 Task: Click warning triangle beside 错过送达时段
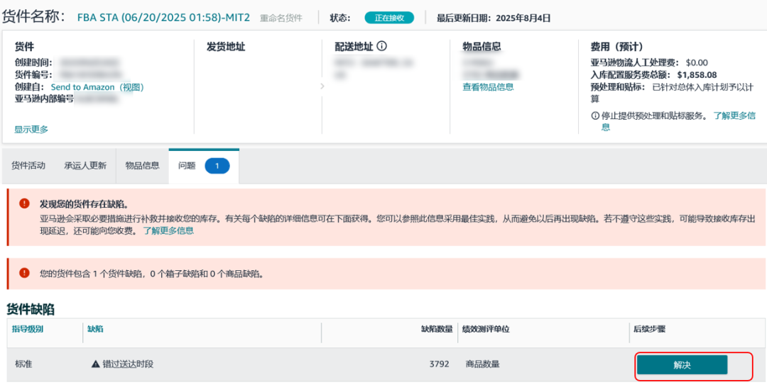pos(95,364)
